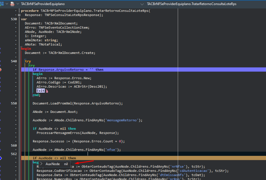Click the 'cdAutenticacao' string literal

pos(193,171)
